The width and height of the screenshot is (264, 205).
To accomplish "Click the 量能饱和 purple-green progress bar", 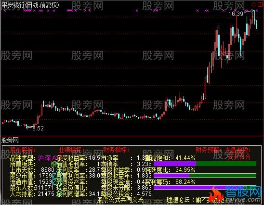I will coord(205,164).
